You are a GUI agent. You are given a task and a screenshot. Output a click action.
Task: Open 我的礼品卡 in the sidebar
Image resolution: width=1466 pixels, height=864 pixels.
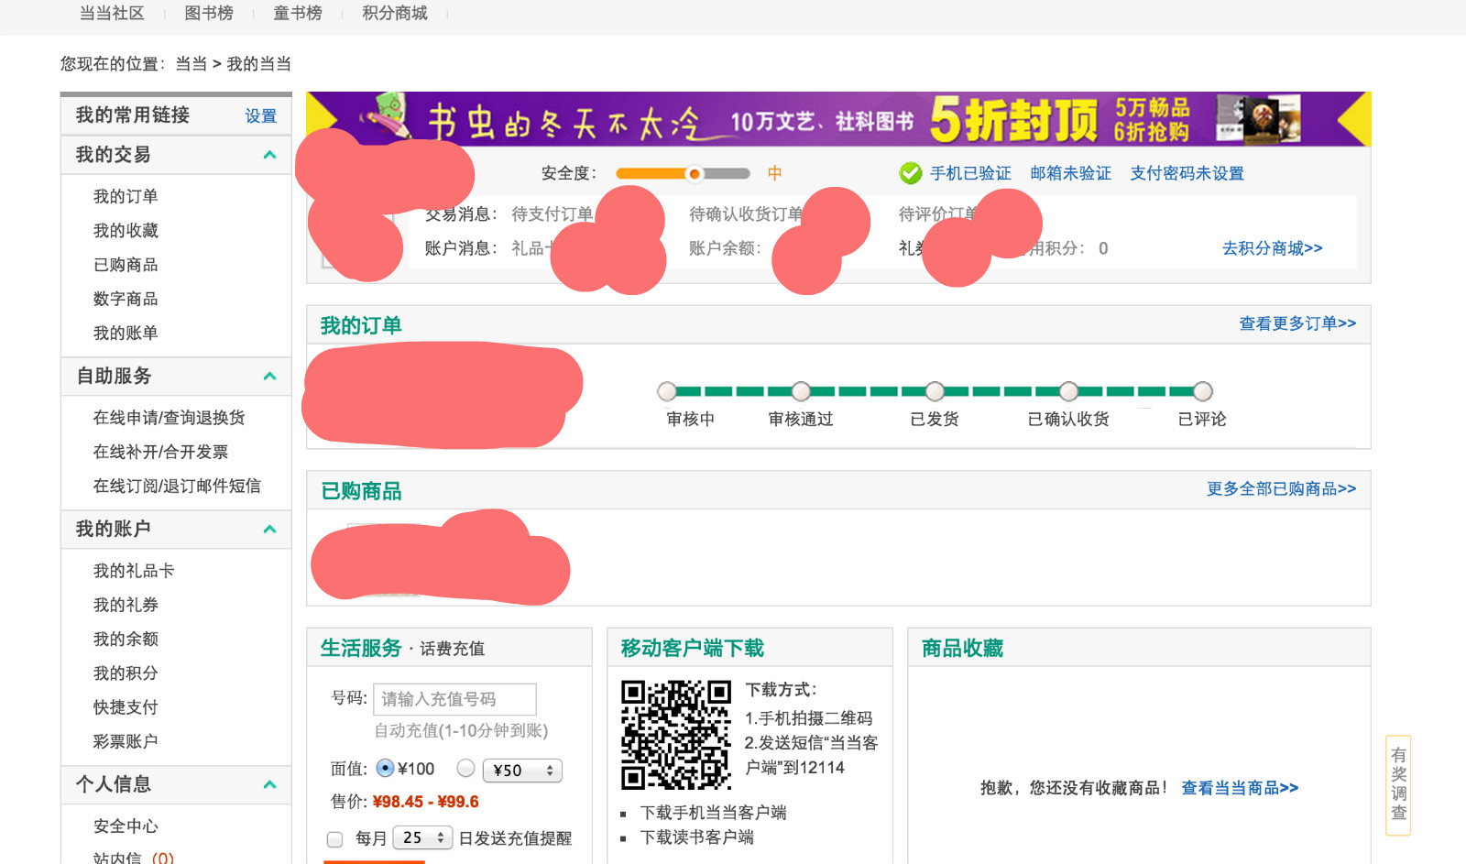(x=134, y=571)
